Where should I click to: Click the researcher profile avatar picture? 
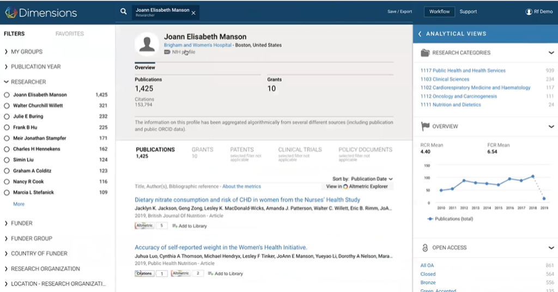coord(147,44)
